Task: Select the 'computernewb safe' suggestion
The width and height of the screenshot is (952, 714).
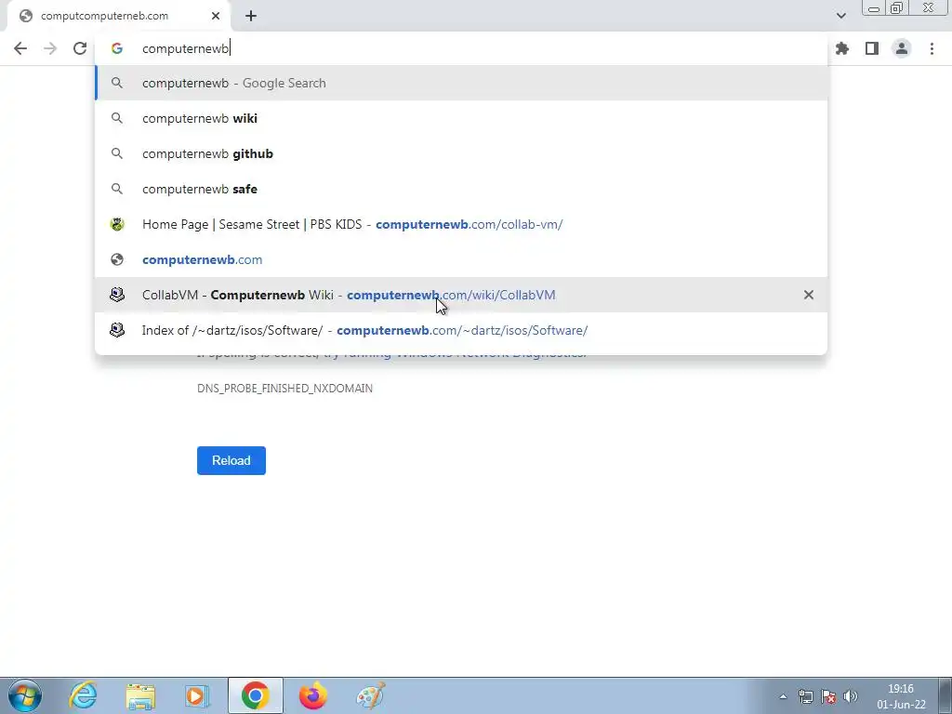Action: coord(461,189)
